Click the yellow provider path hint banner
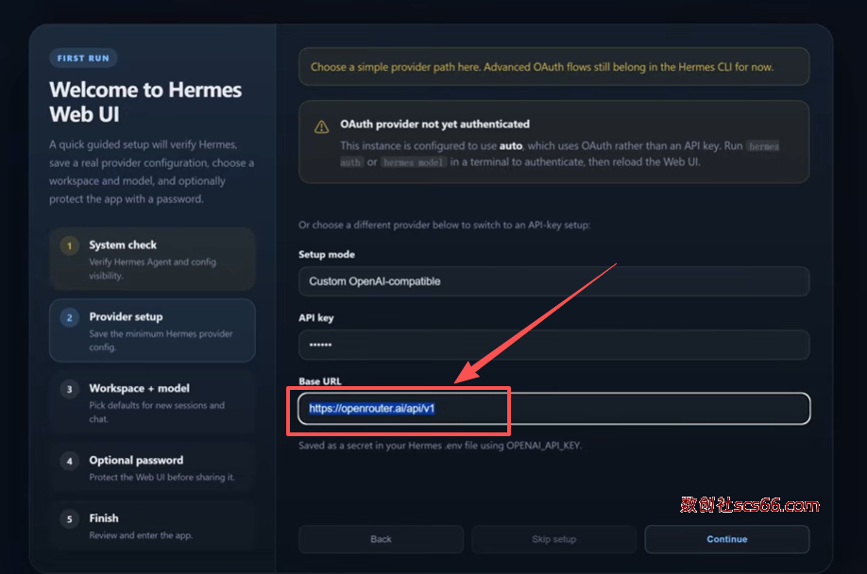 (553, 67)
